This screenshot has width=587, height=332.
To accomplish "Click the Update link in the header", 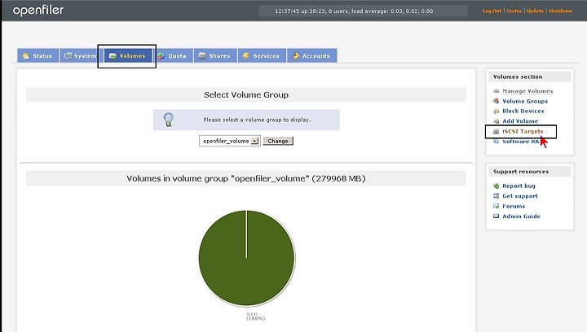I will tap(535, 11).
